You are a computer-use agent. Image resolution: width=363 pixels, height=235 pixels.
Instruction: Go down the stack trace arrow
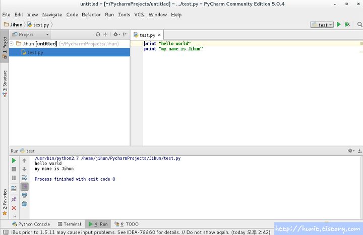[x=24, y=169]
